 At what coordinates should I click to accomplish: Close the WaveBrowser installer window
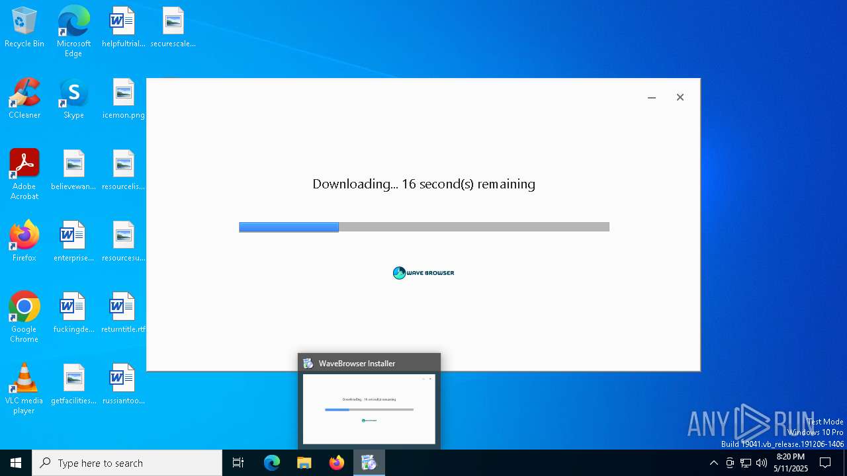click(680, 97)
